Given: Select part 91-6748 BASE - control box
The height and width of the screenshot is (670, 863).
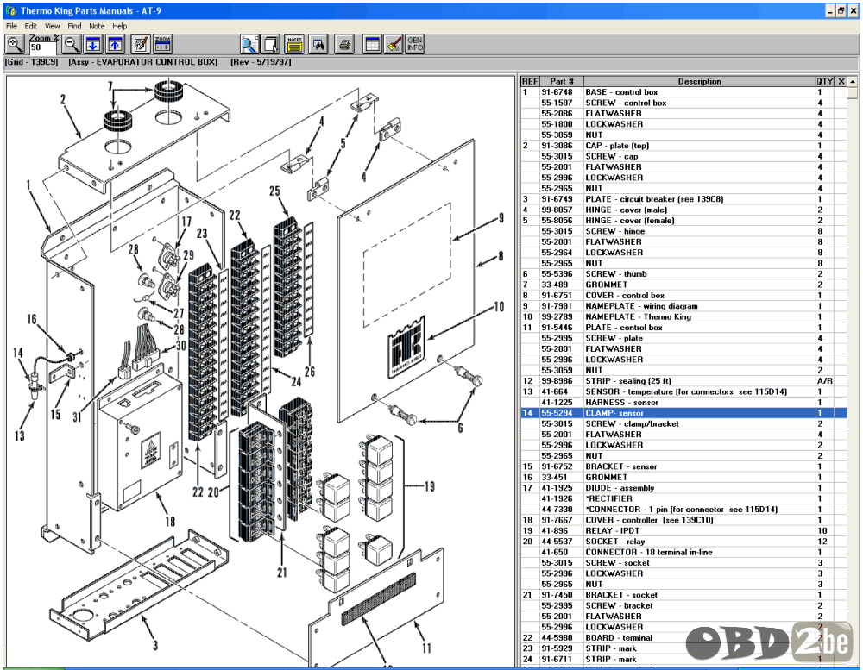Looking at the screenshot, I should (683, 92).
